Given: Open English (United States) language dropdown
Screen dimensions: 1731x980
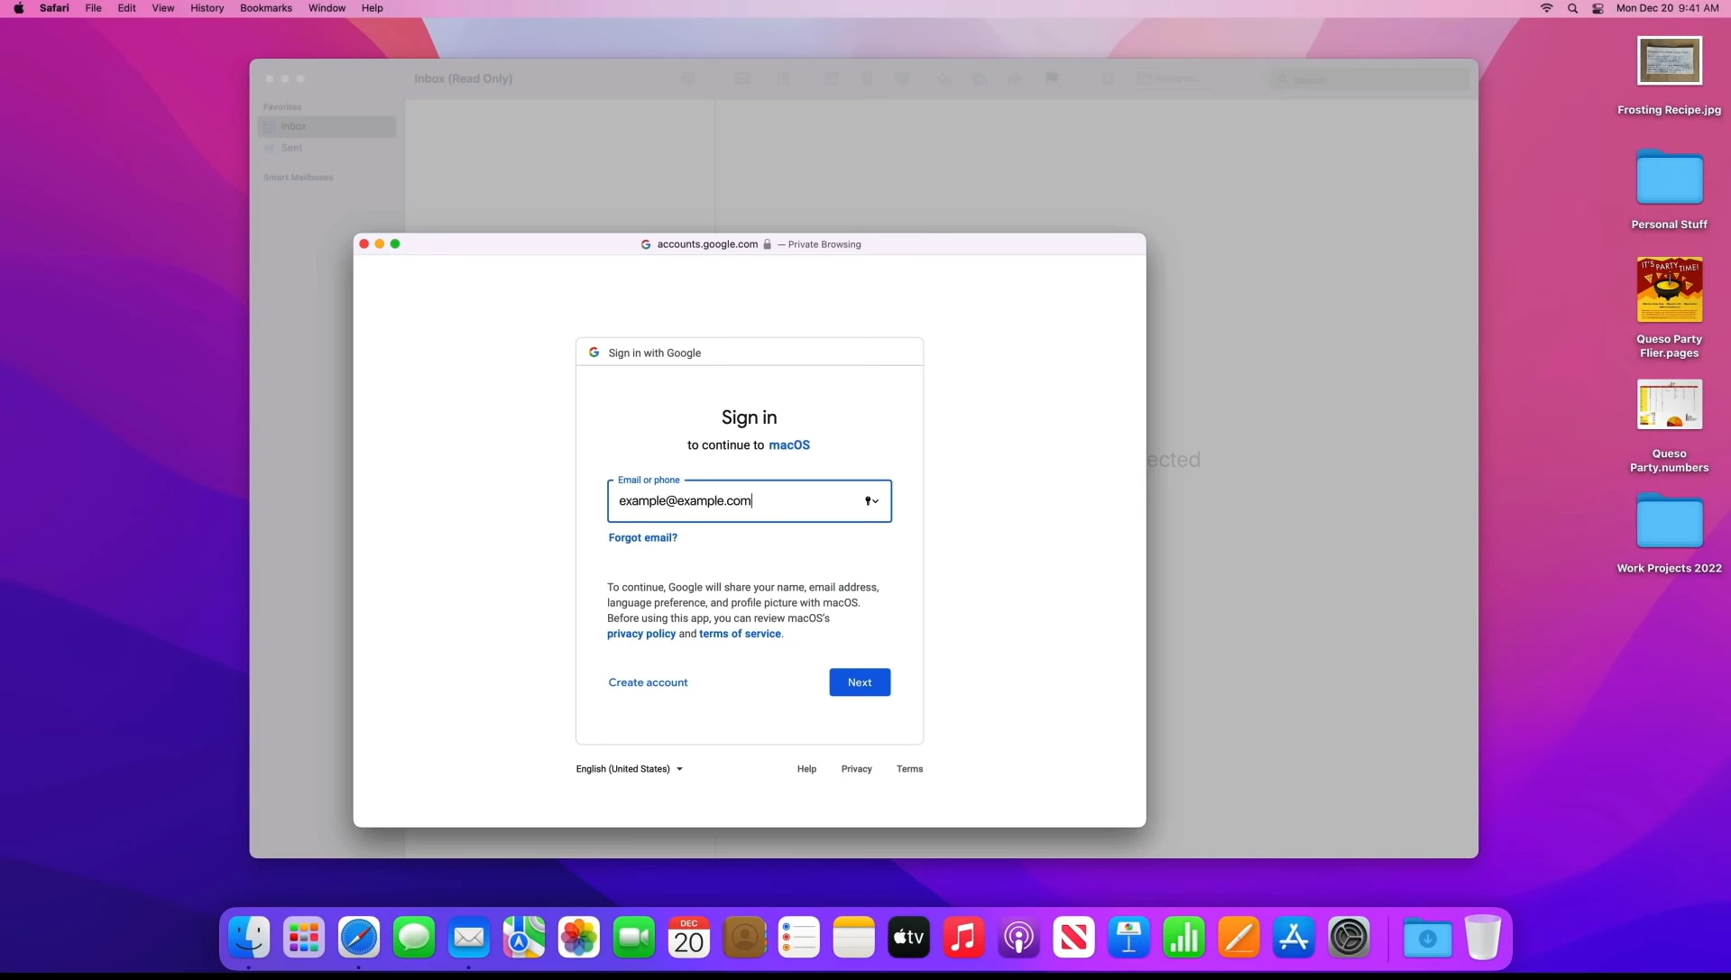Looking at the screenshot, I should click(630, 769).
